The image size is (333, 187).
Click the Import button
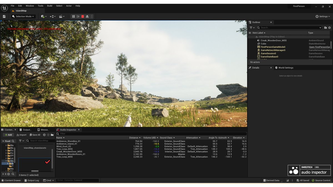[21, 135]
